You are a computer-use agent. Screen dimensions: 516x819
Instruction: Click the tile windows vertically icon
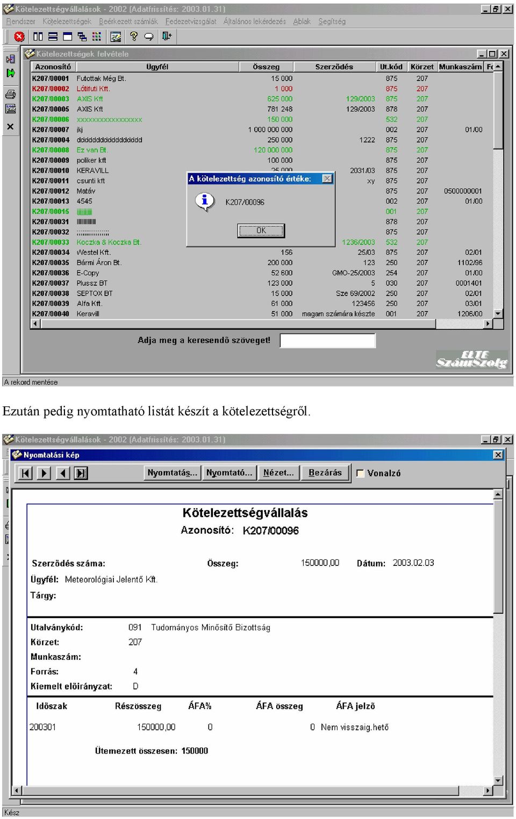tap(38, 37)
